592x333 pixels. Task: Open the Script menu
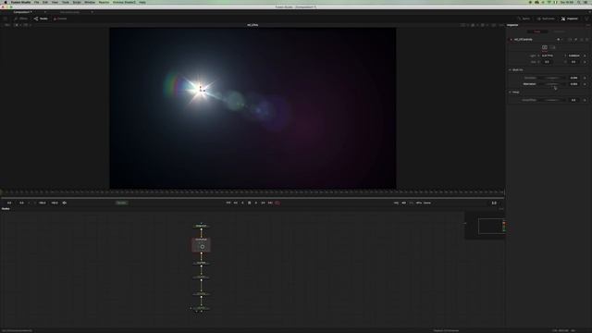click(77, 2)
